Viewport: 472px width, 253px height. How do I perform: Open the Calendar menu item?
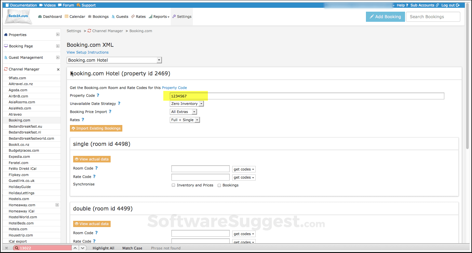point(74,17)
